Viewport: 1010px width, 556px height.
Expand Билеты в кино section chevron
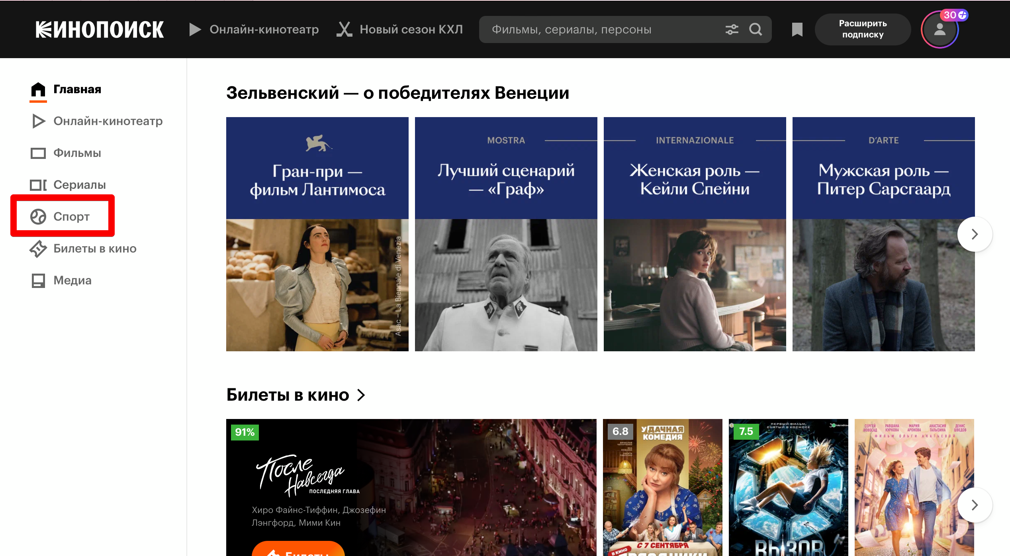[x=361, y=395]
